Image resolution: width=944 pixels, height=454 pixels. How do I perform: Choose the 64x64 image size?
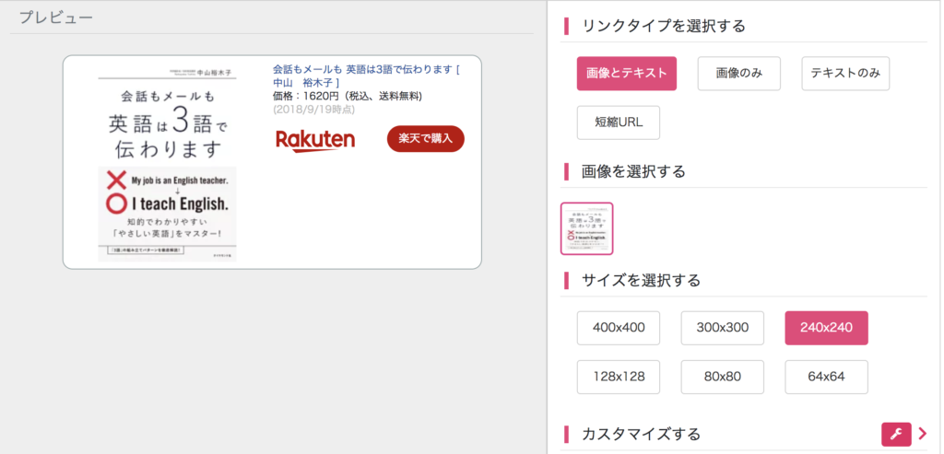pyautogui.click(x=826, y=377)
